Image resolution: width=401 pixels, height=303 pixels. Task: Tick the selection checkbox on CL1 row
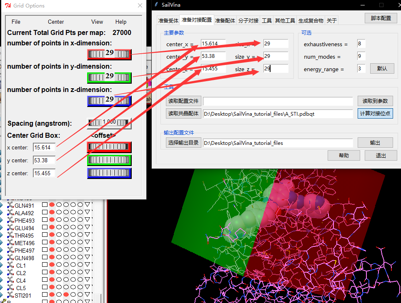tap(45, 264)
